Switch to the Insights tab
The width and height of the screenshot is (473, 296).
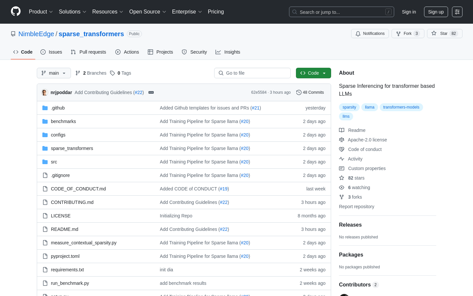pos(228,52)
